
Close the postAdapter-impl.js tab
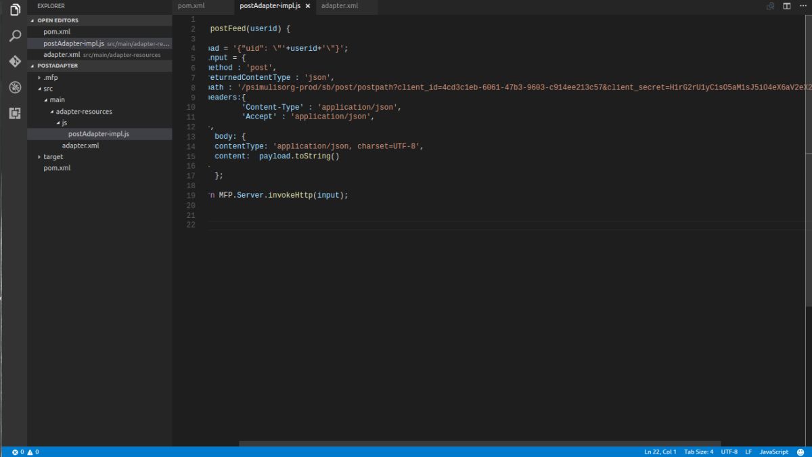308,6
